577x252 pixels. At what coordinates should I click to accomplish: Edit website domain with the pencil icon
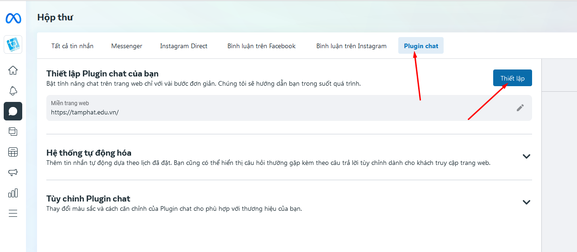[520, 107]
